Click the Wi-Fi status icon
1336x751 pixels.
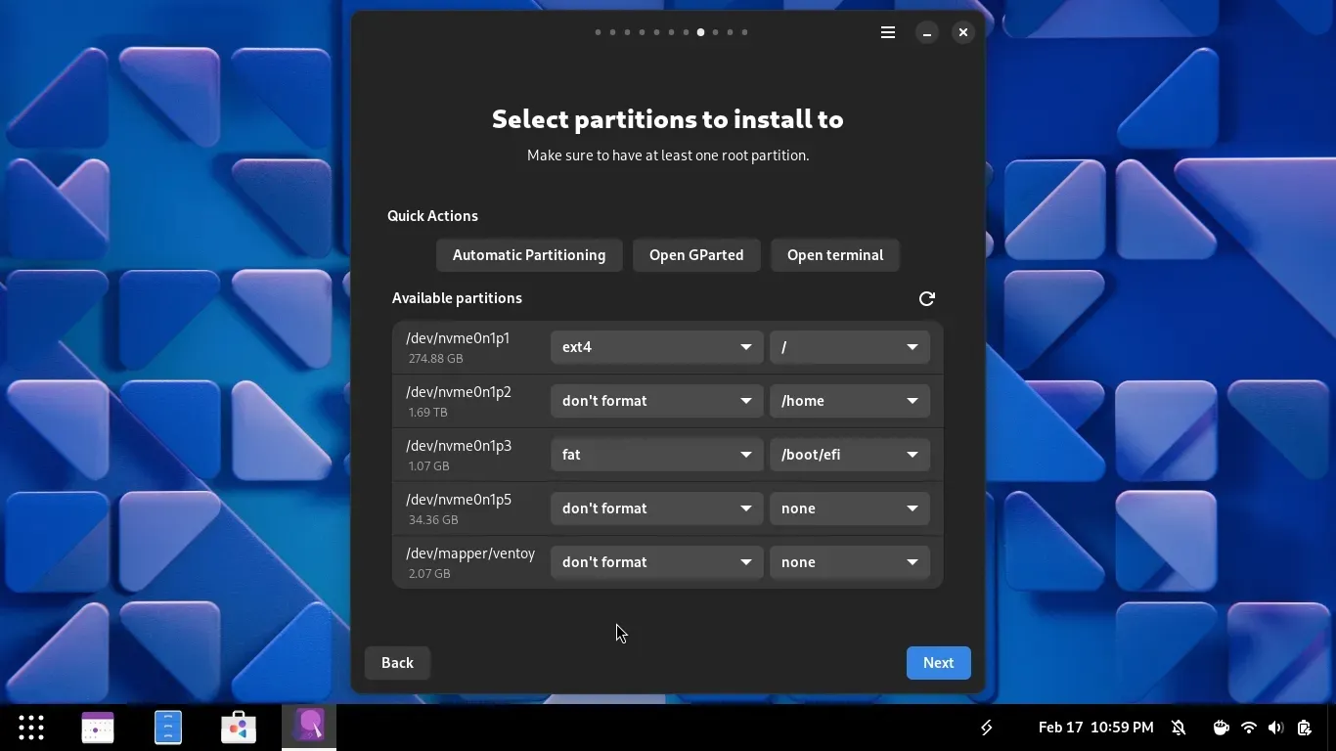tap(1249, 728)
